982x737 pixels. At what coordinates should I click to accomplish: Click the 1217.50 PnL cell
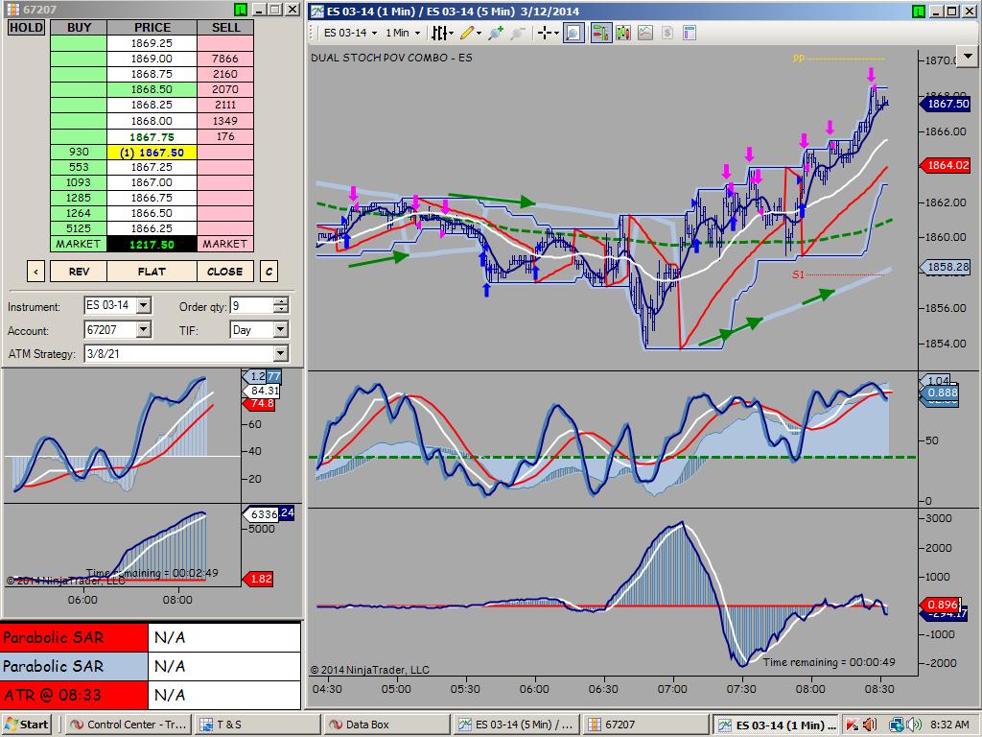tap(152, 244)
